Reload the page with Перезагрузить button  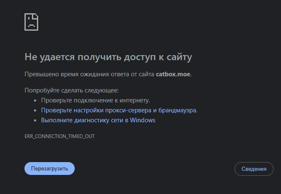(49, 168)
